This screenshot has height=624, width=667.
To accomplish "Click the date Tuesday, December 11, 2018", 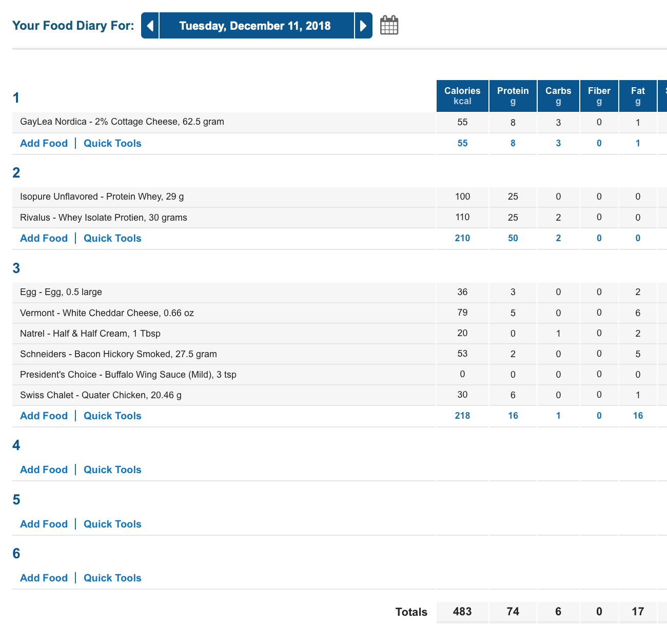I will pyautogui.click(x=255, y=26).
